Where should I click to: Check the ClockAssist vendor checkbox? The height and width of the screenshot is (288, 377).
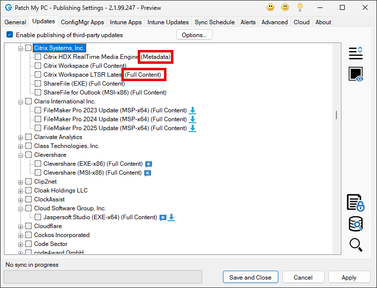coord(29,199)
